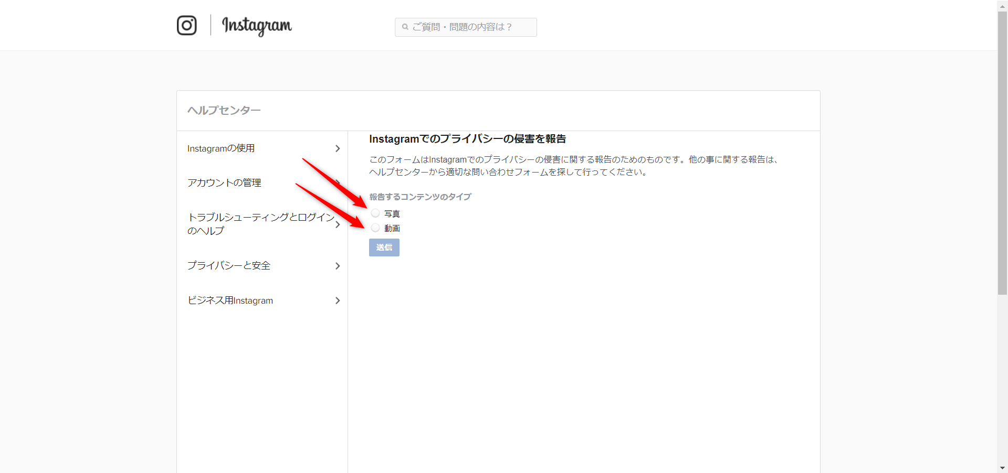The width and height of the screenshot is (1008, 473).
Task: Click the Instagram wordmark logo
Action: pyautogui.click(x=257, y=26)
